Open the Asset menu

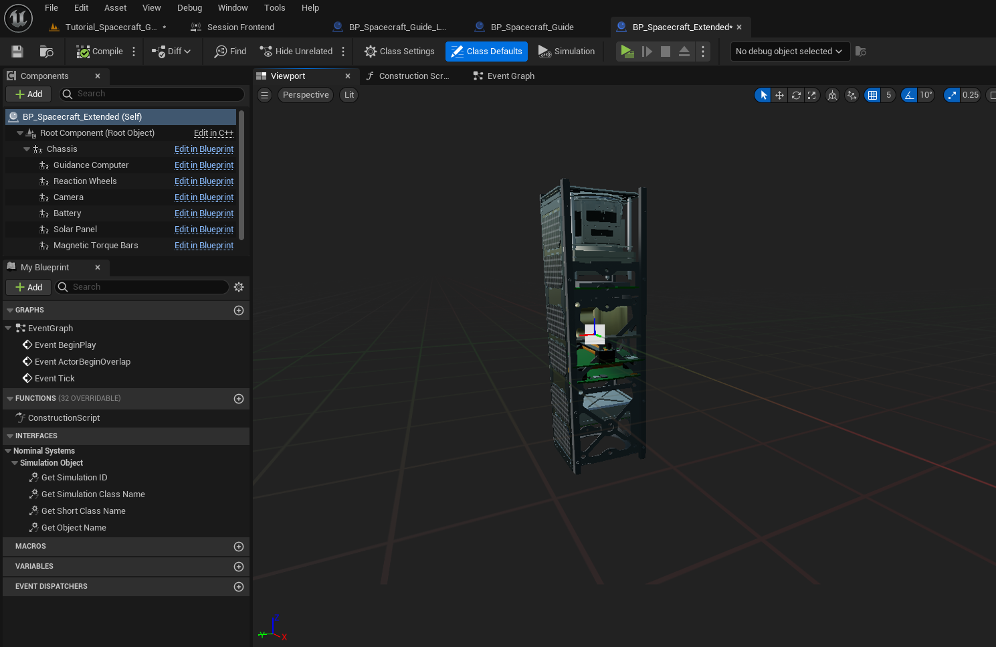[115, 8]
